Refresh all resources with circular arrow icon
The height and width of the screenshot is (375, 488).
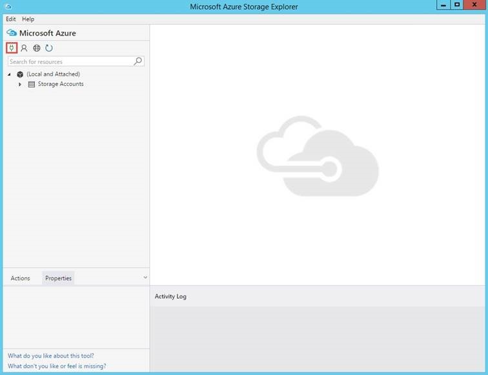click(49, 48)
